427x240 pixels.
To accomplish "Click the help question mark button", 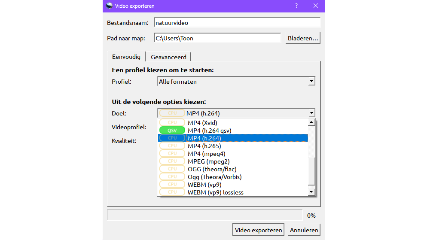I will point(296,6).
